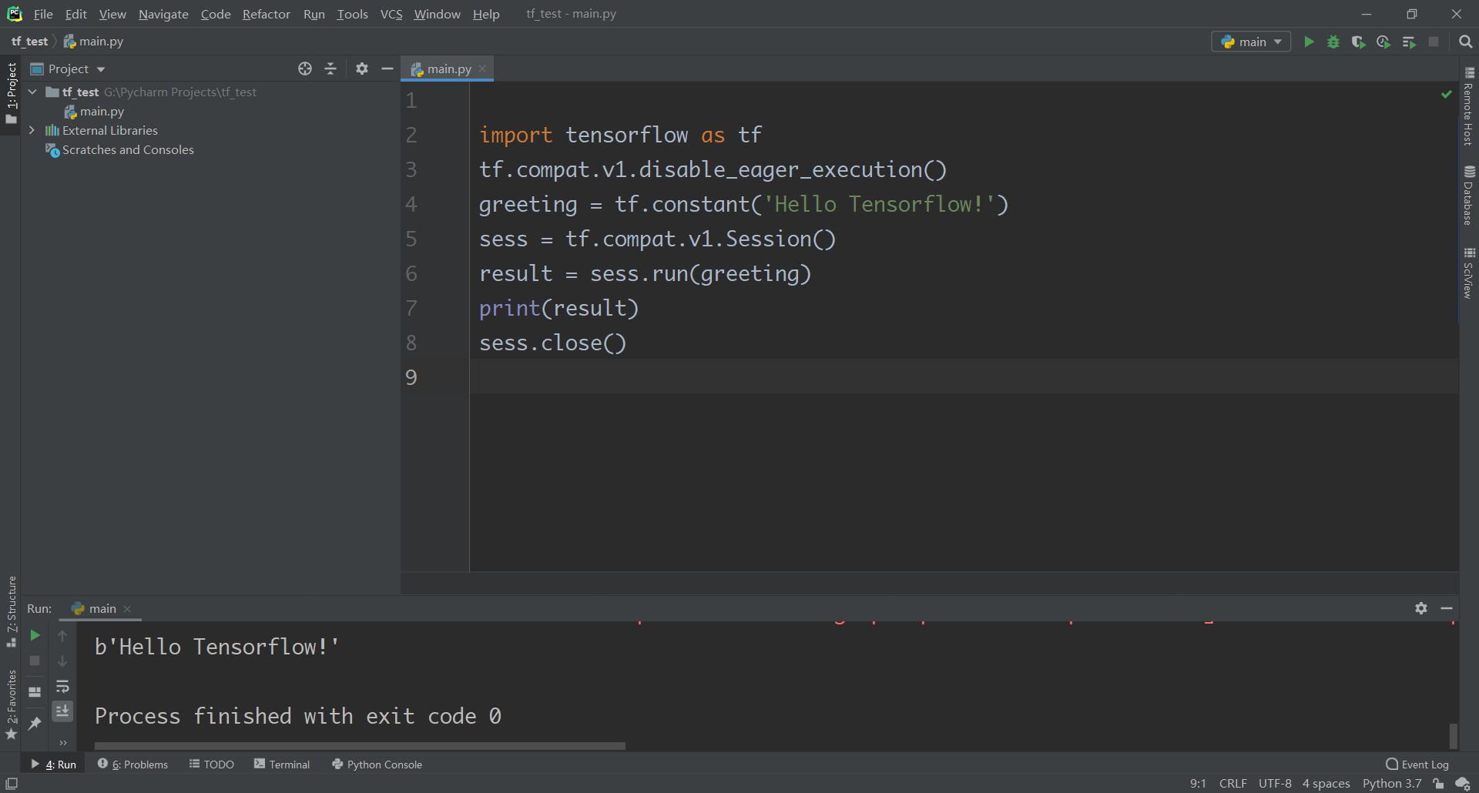
Task: Open the VCS menu
Action: [x=391, y=14]
